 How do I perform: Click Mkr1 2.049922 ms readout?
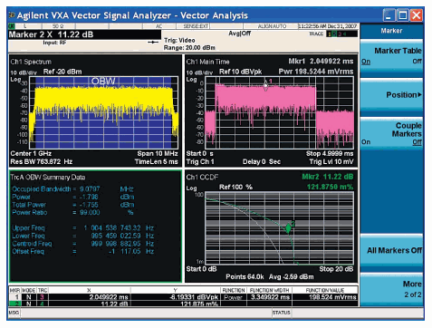point(321,62)
